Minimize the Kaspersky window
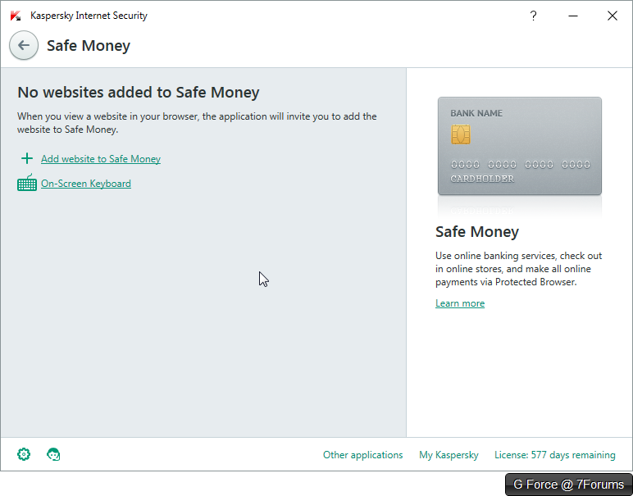 point(573,16)
